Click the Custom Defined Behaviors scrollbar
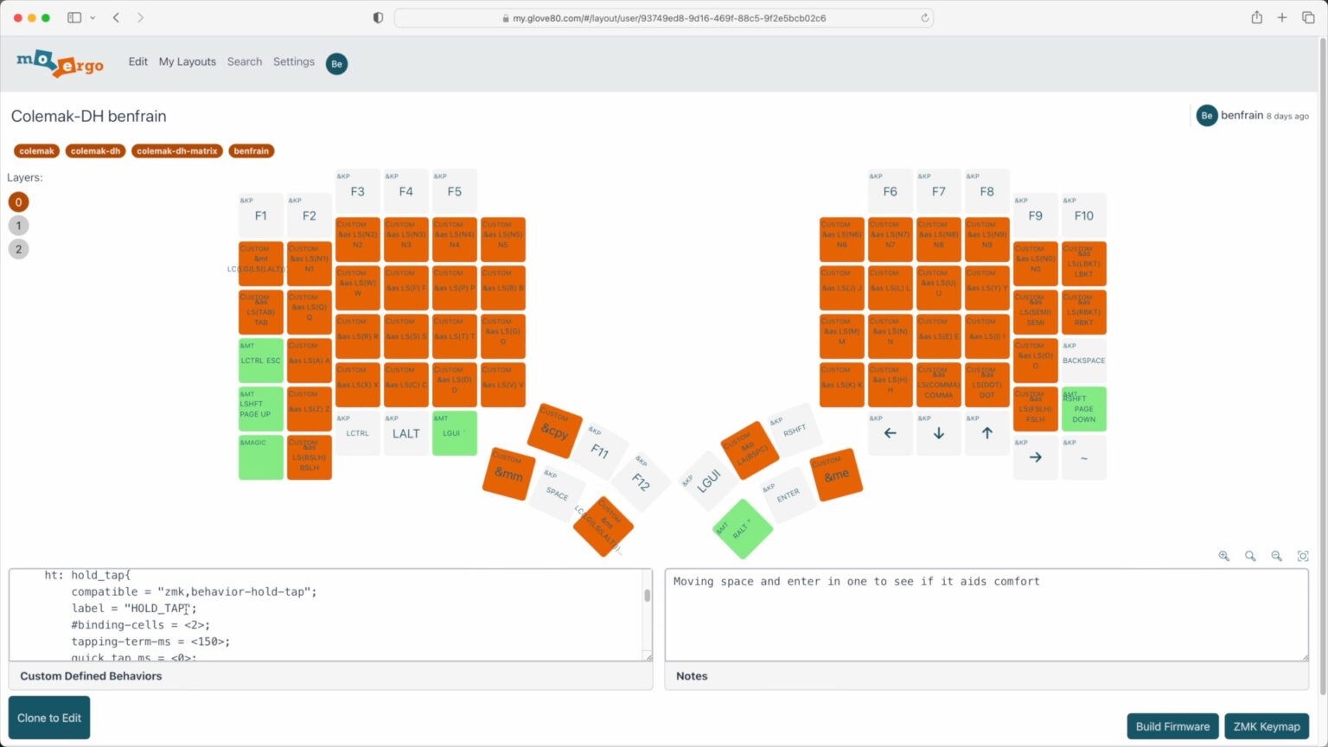Image resolution: width=1328 pixels, height=747 pixels. click(x=647, y=596)
